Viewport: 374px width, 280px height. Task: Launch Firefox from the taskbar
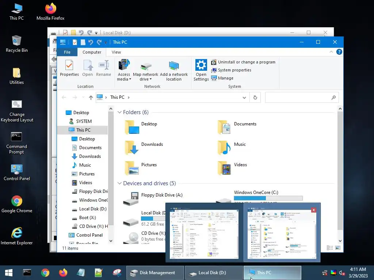[63, 273]
